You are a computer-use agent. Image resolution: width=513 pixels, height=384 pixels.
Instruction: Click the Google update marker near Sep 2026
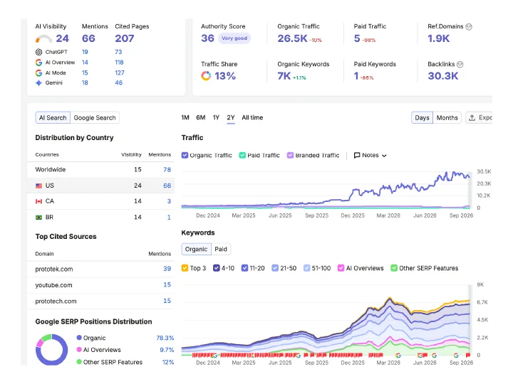[456, 356]
